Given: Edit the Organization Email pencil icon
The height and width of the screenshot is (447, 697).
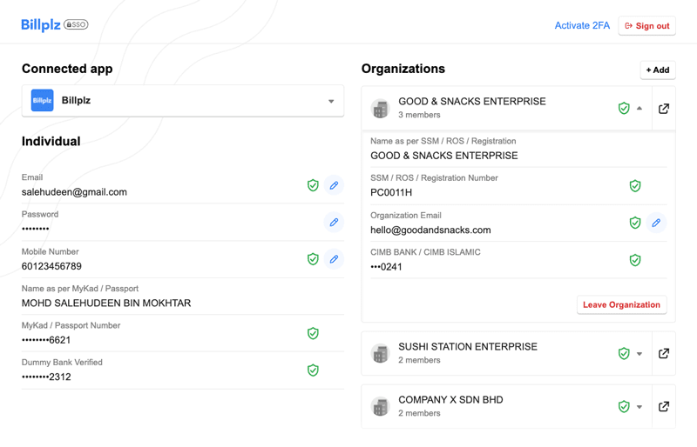Looking at the screenshot, I should [x=656, y=223].
